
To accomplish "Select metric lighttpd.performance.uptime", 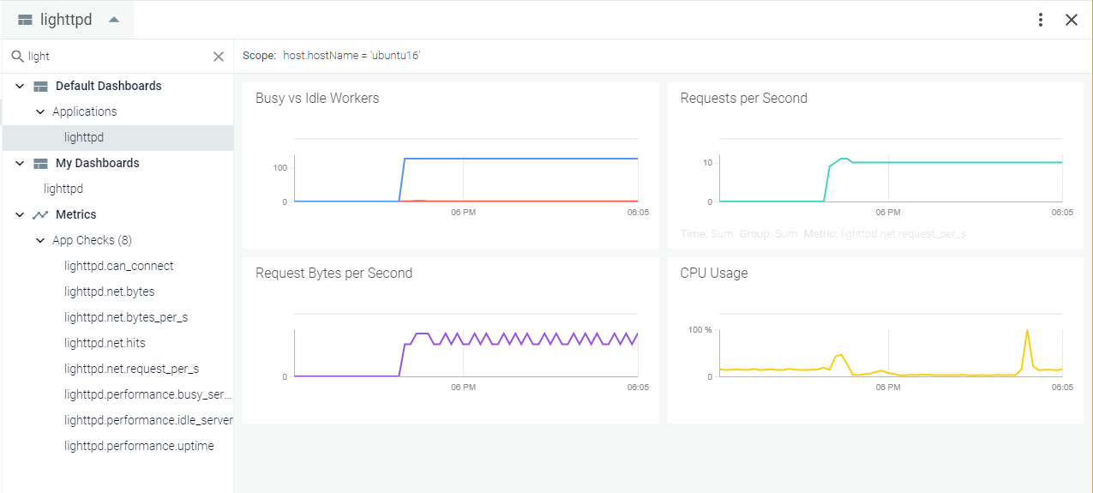I will [139, 446].
